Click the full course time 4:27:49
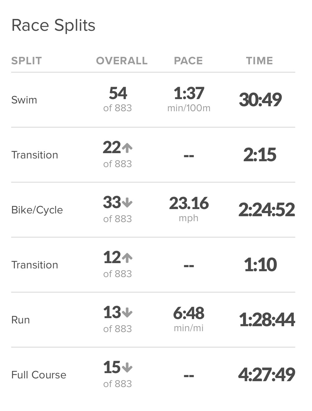 pos(266,375)
